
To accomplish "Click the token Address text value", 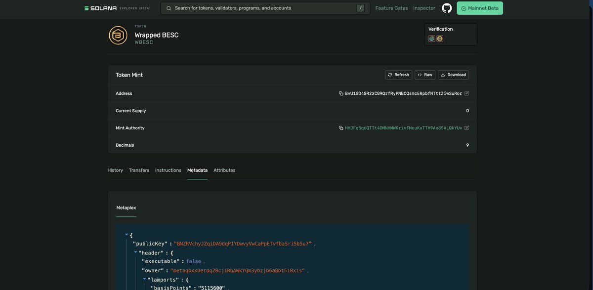I will (x=404, y=93).
